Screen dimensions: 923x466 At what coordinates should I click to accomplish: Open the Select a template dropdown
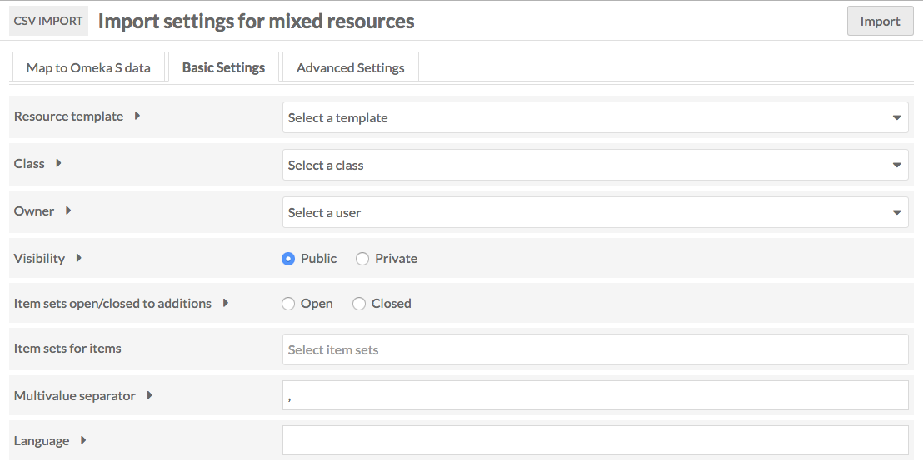(x=595, y=117)
